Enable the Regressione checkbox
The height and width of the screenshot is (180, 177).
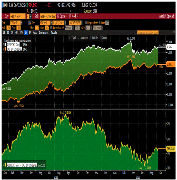point(86,23)
